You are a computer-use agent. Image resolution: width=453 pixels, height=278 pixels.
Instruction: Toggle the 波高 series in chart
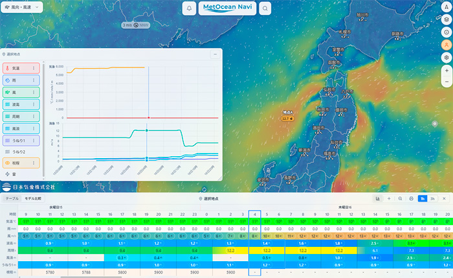pyautogui.click(x=21, y=104)
